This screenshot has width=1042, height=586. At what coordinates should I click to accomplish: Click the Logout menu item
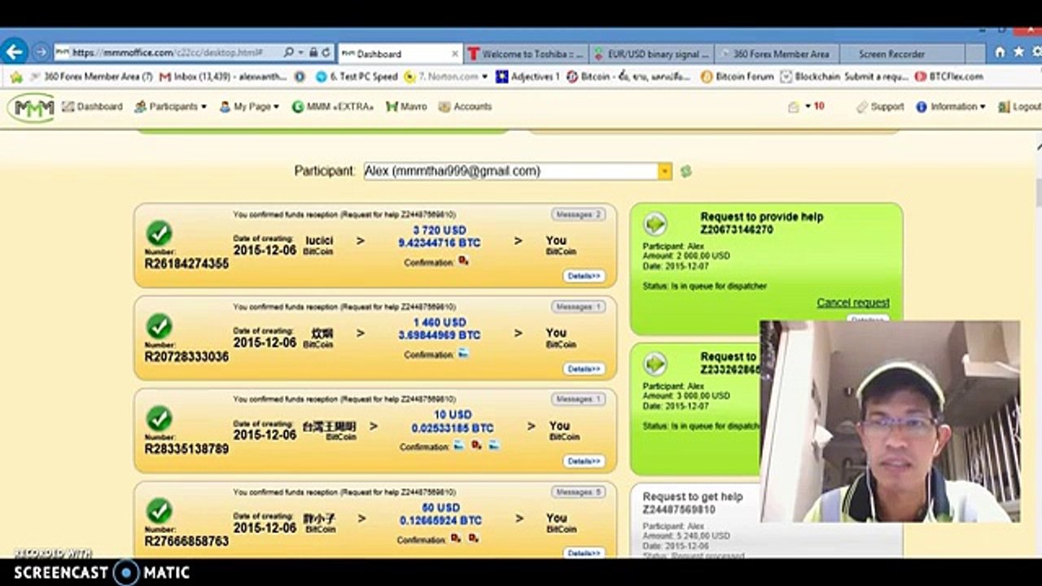(1020, 107)
